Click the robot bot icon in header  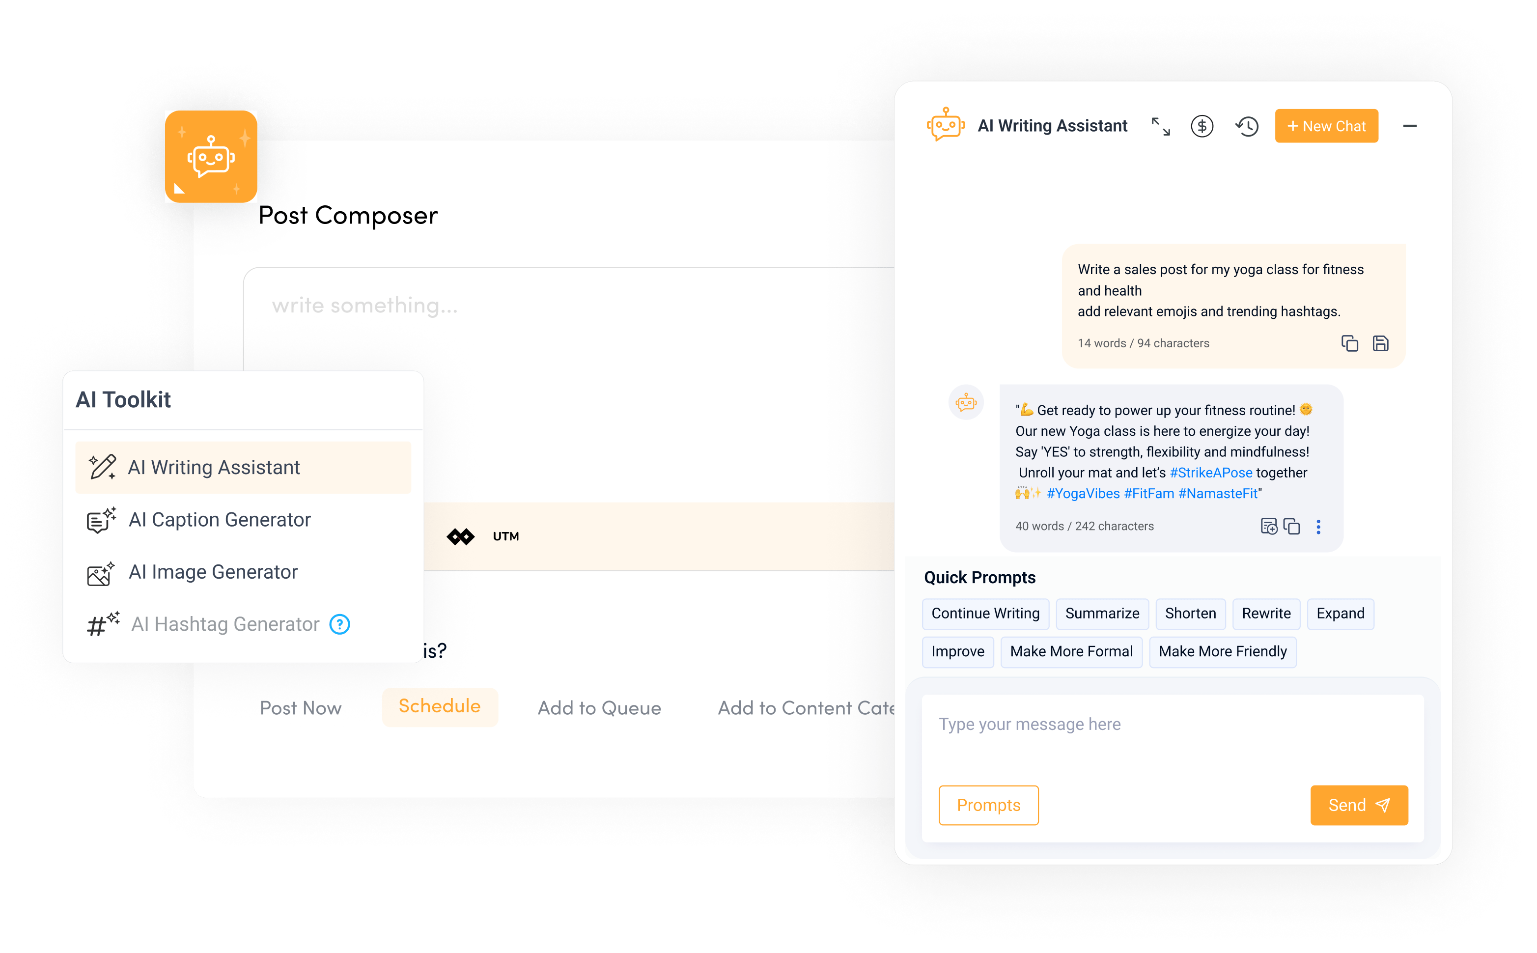[942, 124]
